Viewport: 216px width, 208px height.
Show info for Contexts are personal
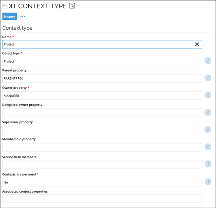click(x=208, y=182)
